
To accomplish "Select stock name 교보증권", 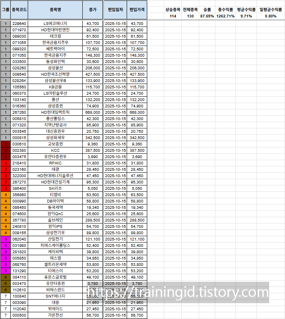I will point(55,144).
